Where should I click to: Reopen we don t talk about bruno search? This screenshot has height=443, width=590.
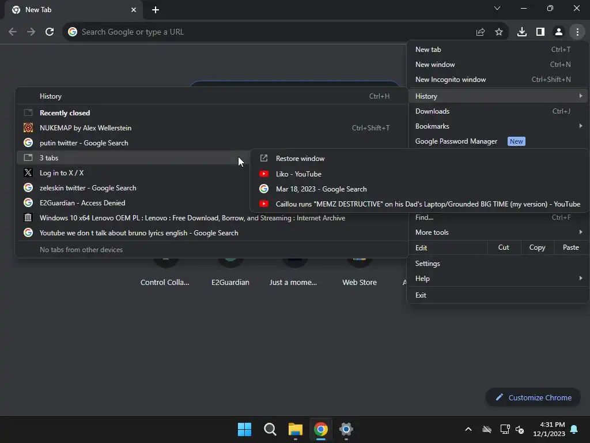click(x=212, y=233)
